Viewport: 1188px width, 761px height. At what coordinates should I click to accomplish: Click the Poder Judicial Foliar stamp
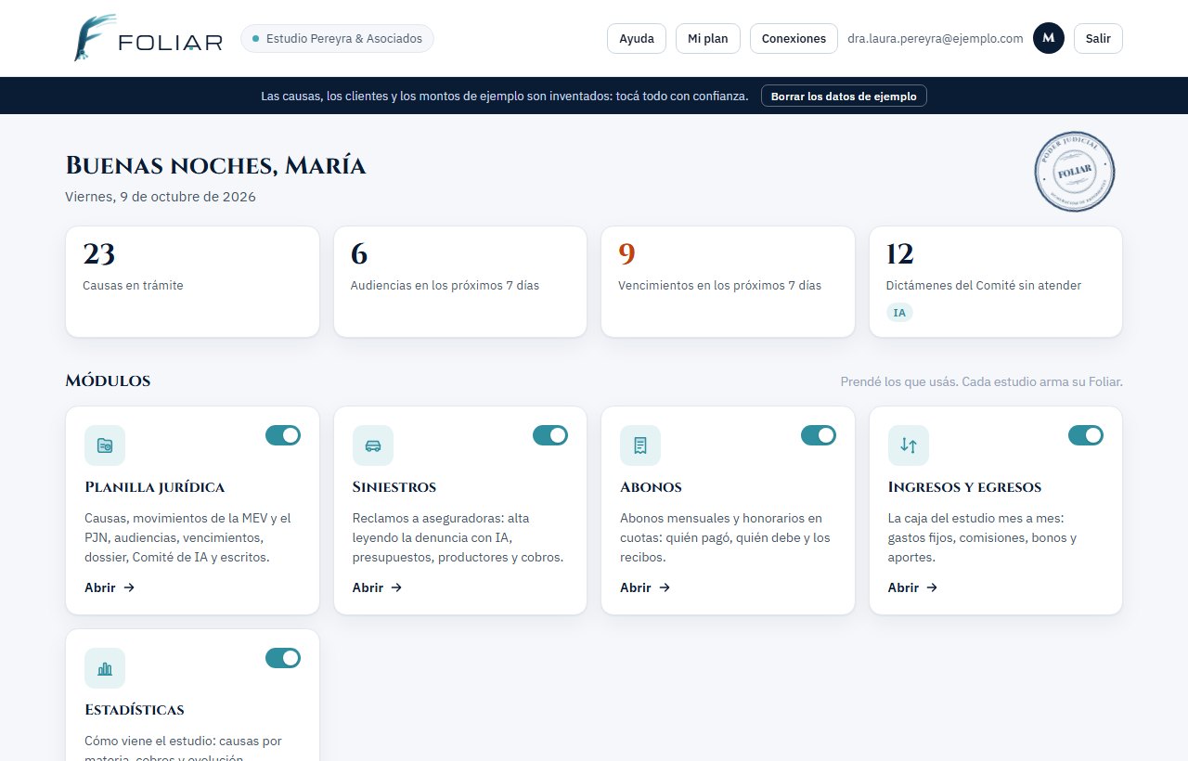tap(1075, 172)
